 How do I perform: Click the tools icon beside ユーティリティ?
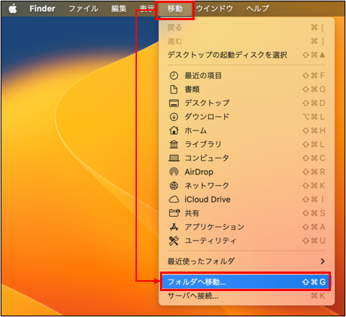[x=174, y=241]
